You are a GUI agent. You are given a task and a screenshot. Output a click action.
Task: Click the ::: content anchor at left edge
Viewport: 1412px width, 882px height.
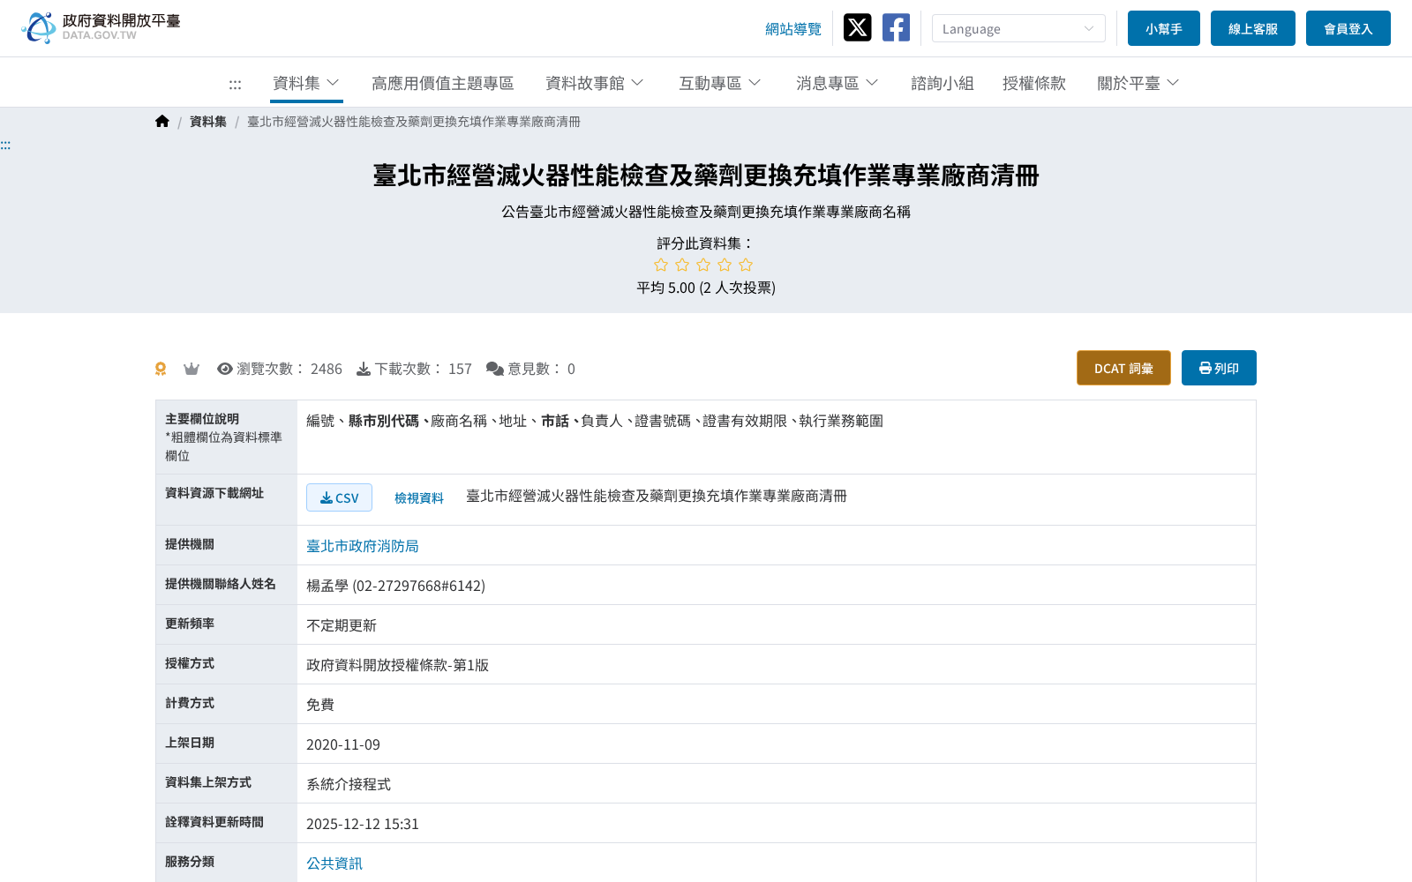coord(5,145)
